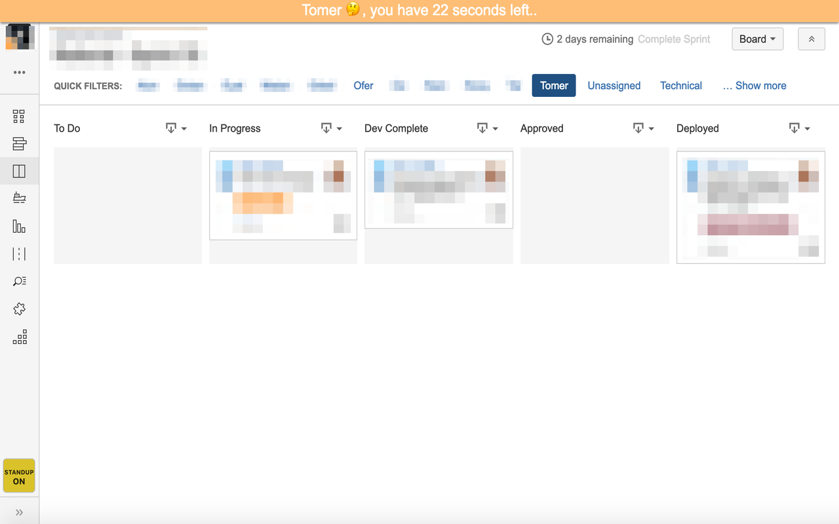Screen dimensions: 839x524
Task: Open the ellipsis menu in the sidebar
Action: [x=19, y=72]
